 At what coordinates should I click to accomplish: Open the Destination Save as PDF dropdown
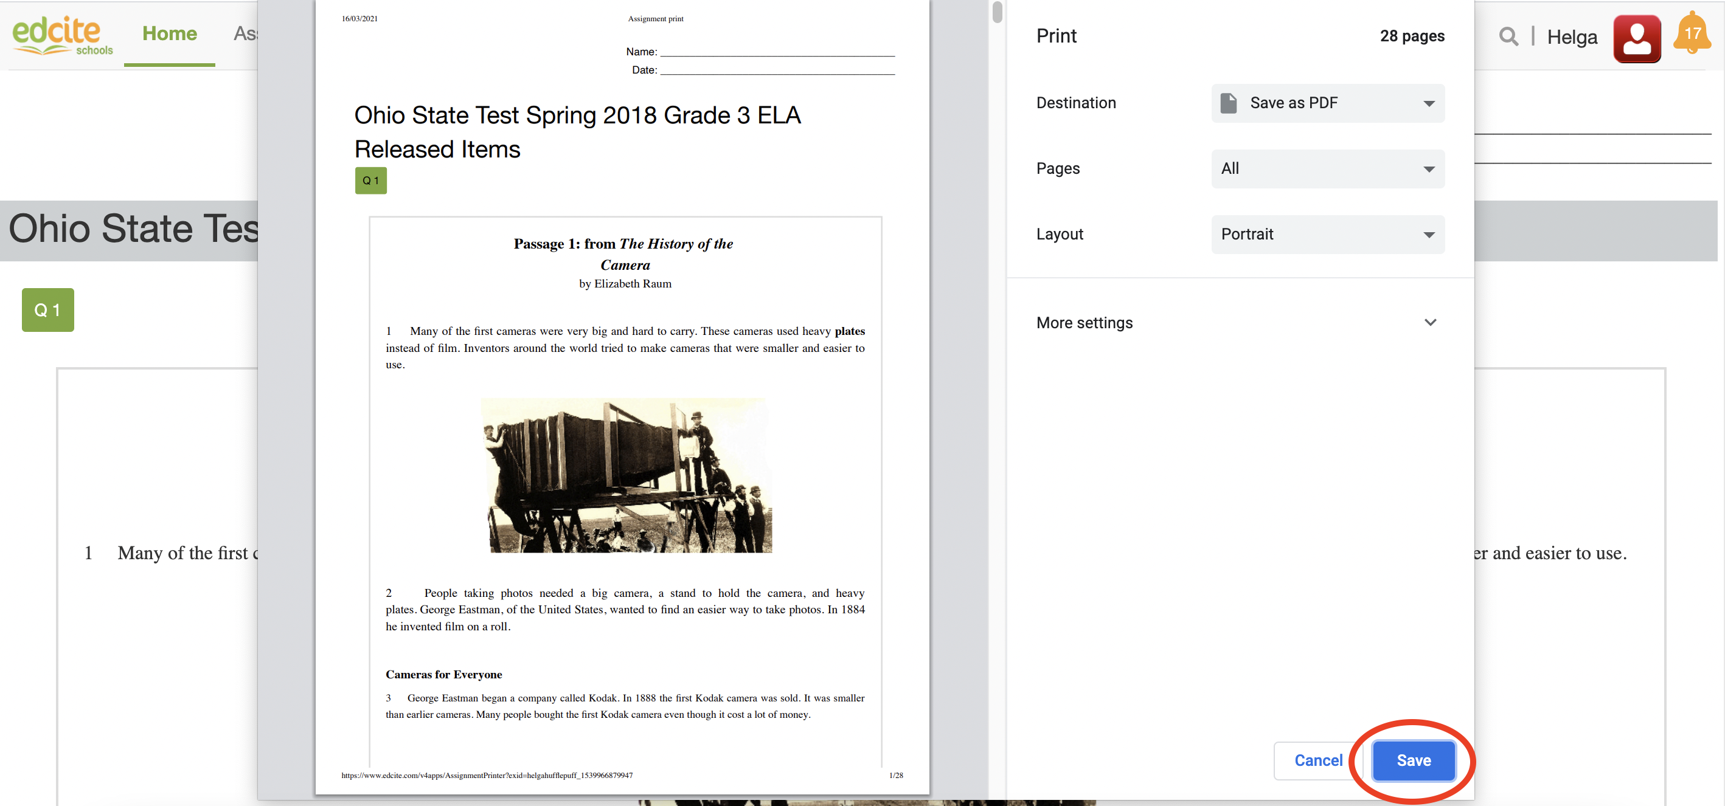tap(1327, 103)
